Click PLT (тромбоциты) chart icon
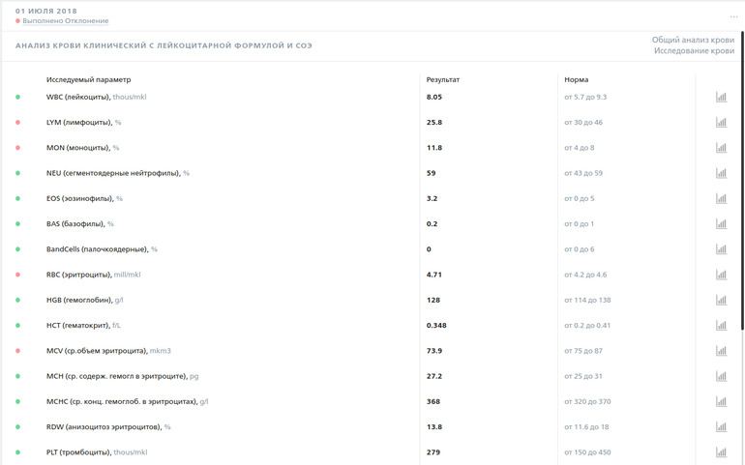Image resolution: width=745 pixels, height=465 pixels. coord(721,451)
